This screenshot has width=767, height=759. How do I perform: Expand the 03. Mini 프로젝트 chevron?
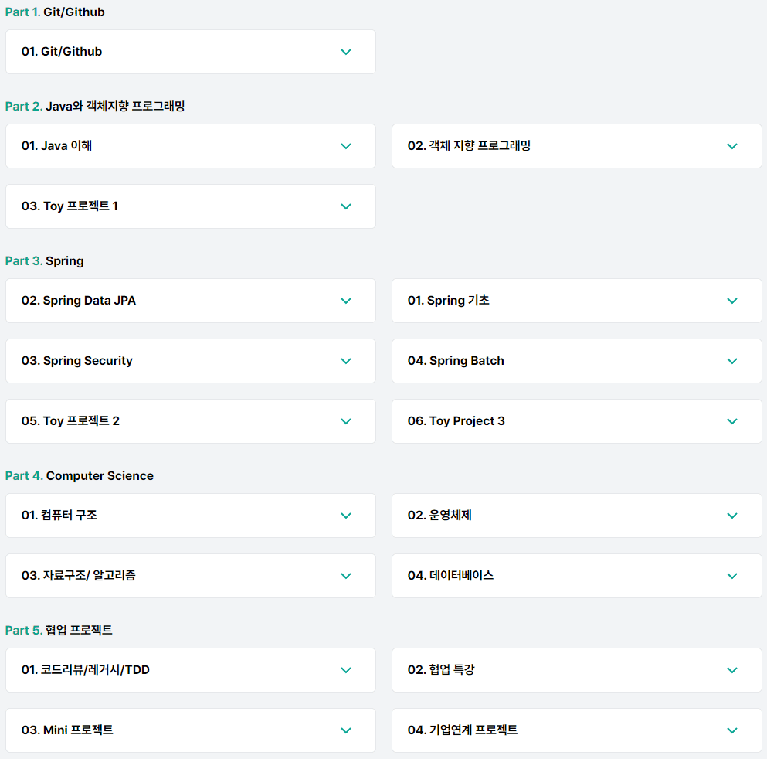tap(346, 730)
